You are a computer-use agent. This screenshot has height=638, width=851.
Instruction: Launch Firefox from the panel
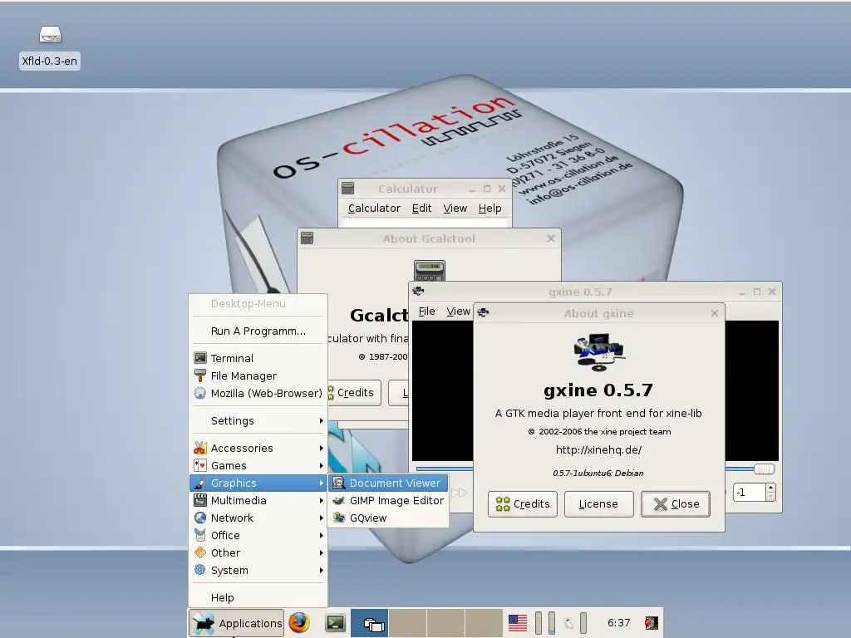tap(299, 623)
